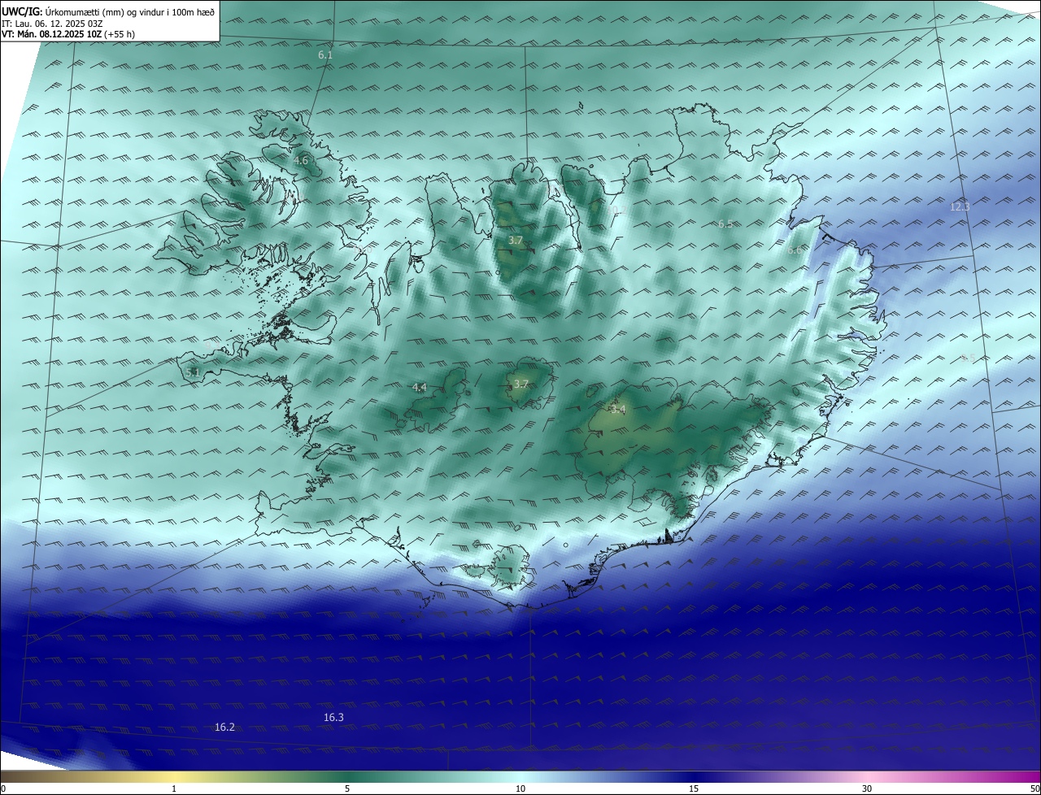1041x795 pixels.
Task: Click the colorbar tick labeled 10
Action: (520, 789)
